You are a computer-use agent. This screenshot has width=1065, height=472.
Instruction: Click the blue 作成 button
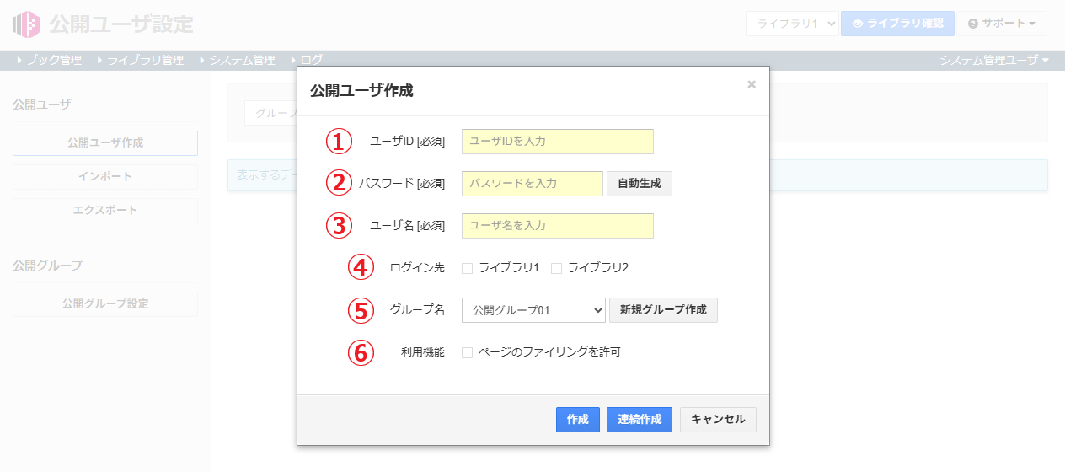(577, 420)
